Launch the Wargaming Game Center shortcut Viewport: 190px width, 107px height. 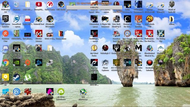click(x=50, y=4)
